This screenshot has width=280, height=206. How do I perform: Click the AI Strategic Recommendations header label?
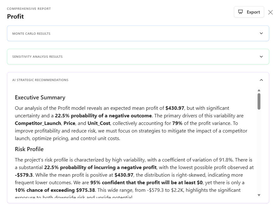pos(40,80)
